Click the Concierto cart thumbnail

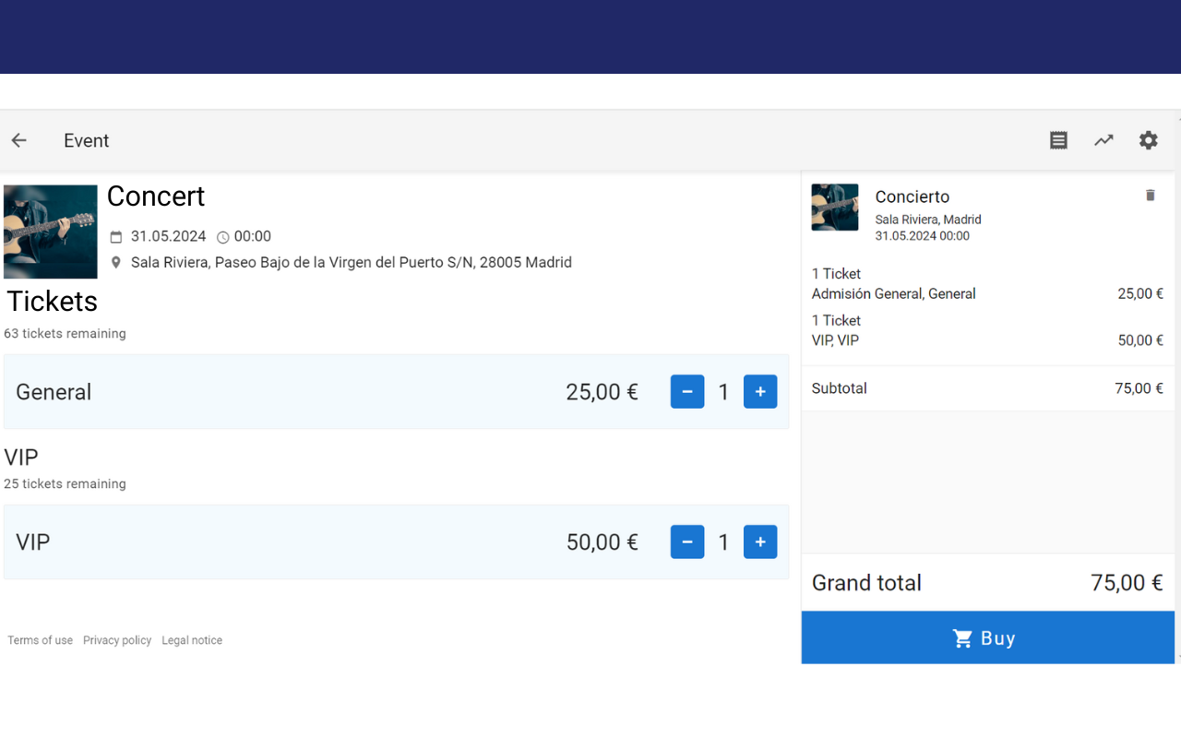[x=834, y=208]
